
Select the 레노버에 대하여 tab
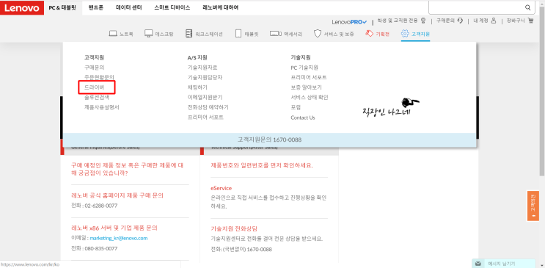[x=220, y=7]
